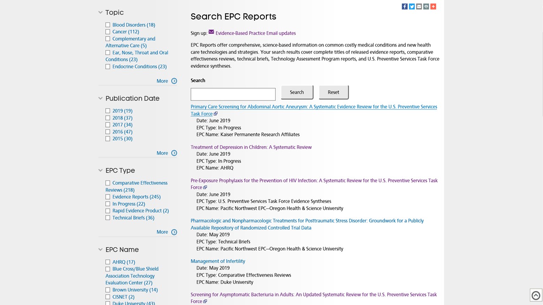This screenshot has width=543, height=305.
Task: Click the 2016 (47) filter link
Action: coord(122,132)
